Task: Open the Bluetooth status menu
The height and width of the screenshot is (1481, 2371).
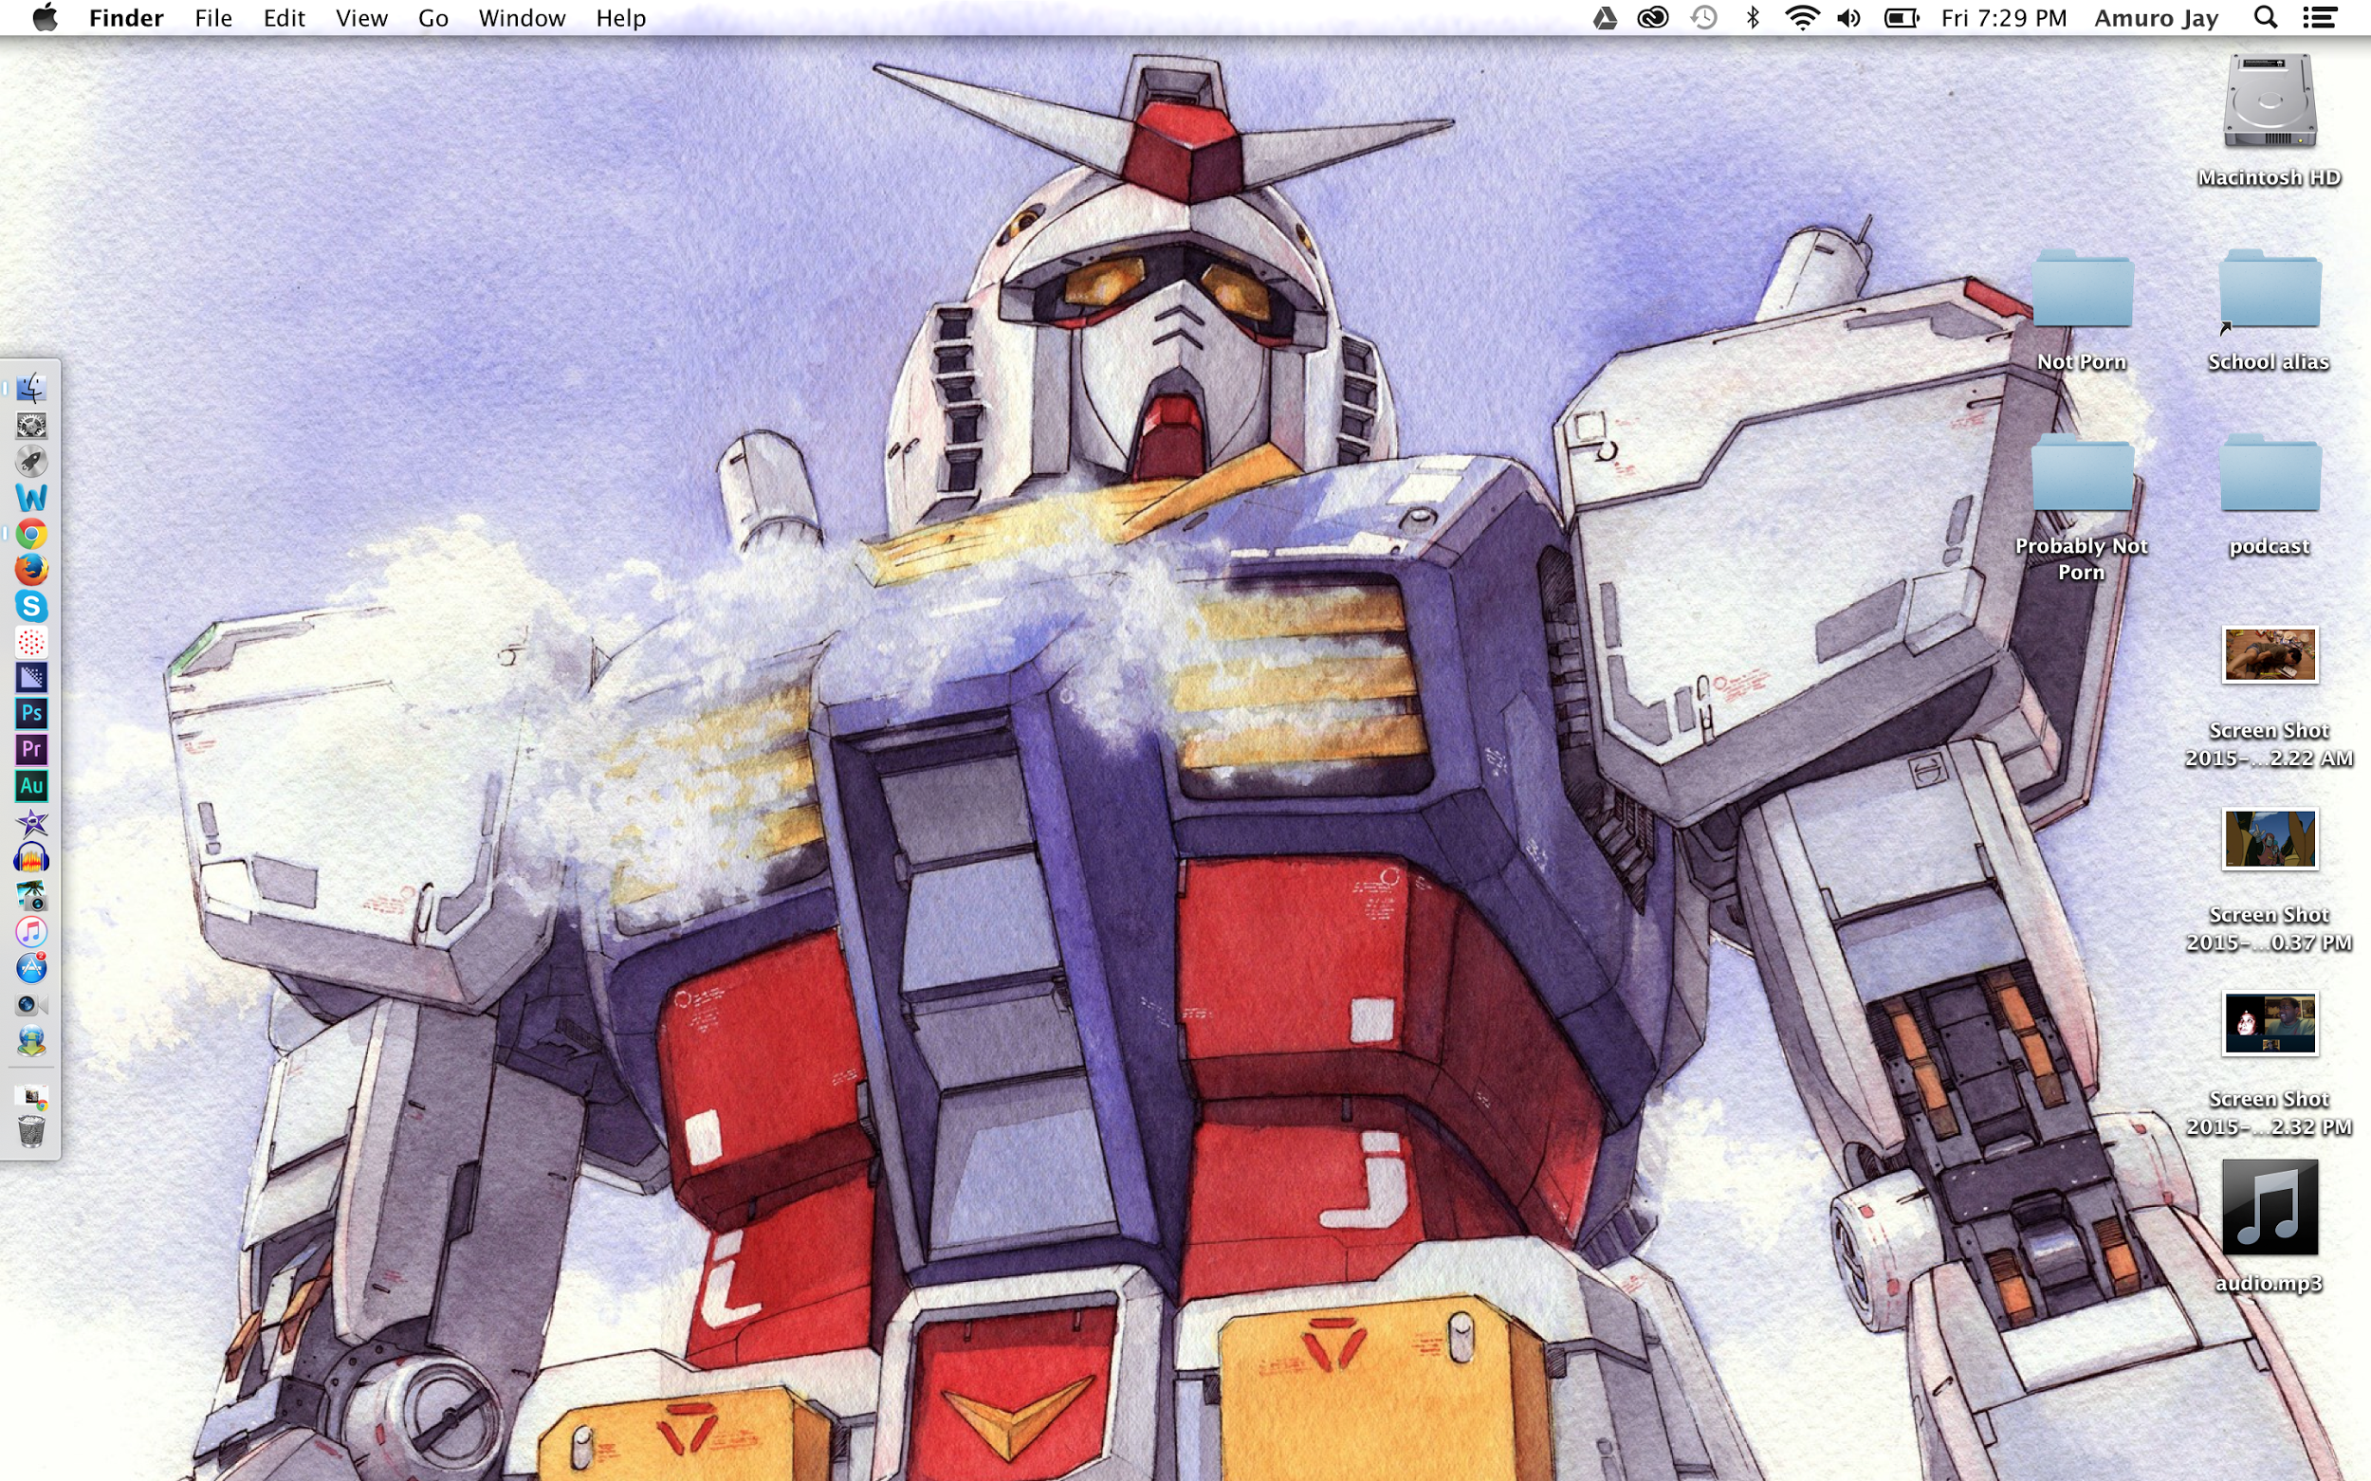Action: click(x=1753, y=18)
